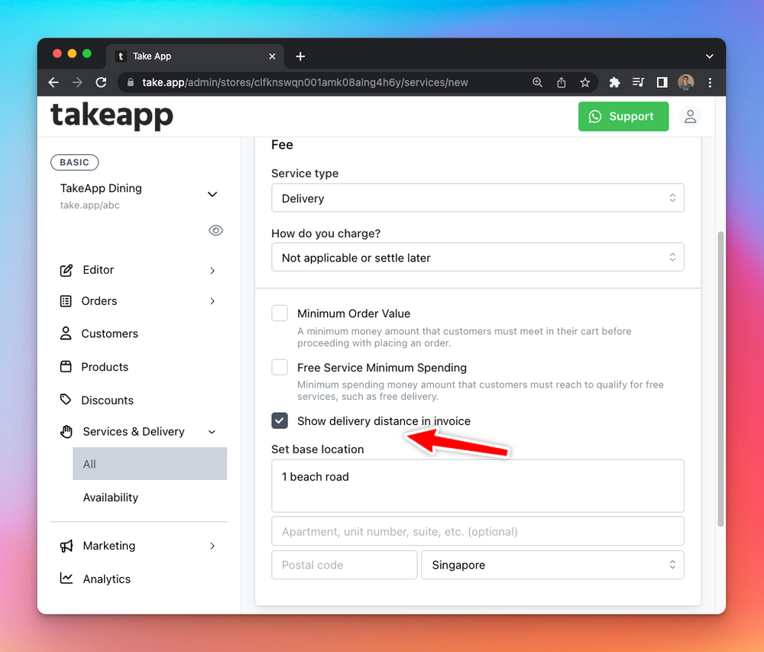Go to Products in sidebar
Viewport: 764px width, 652px height.
(105, 367)
